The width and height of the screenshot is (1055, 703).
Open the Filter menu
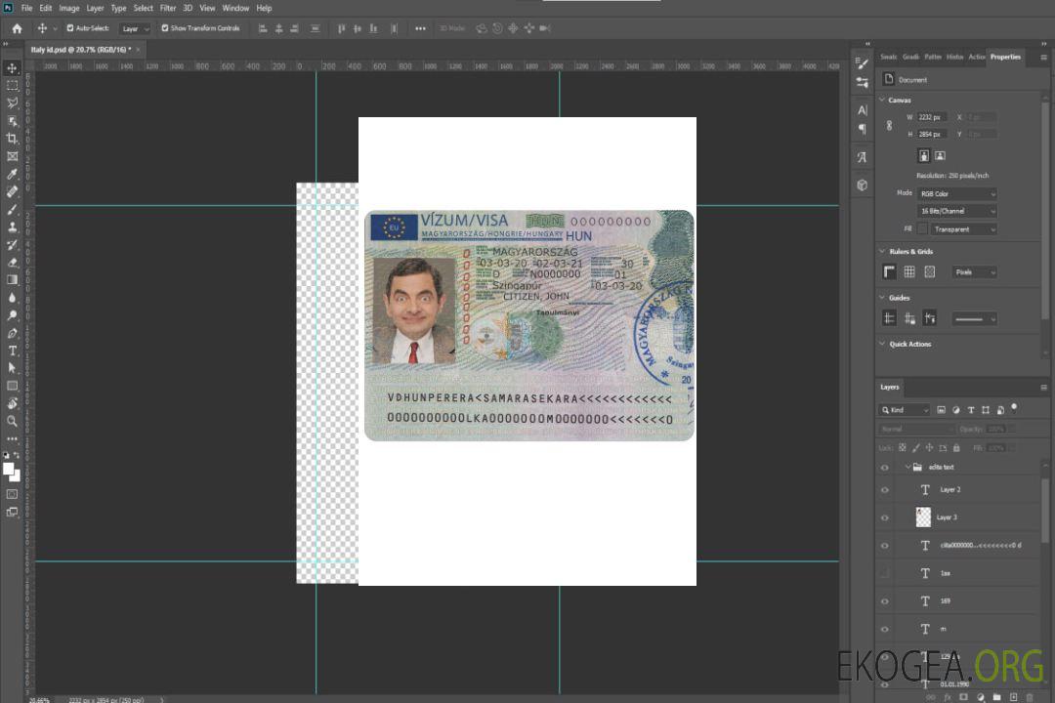coord(168,8)
